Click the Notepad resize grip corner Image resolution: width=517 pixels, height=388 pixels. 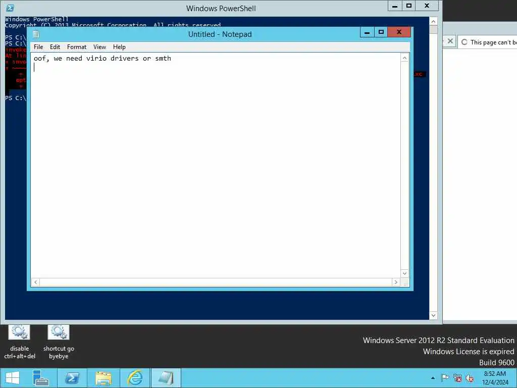[x=405, y=283]
